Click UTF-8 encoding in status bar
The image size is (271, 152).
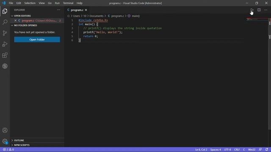point(227,149)
